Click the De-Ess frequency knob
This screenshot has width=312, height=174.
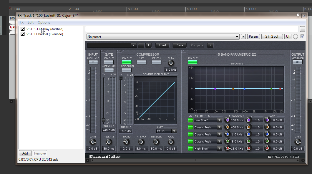click(171, 63)
